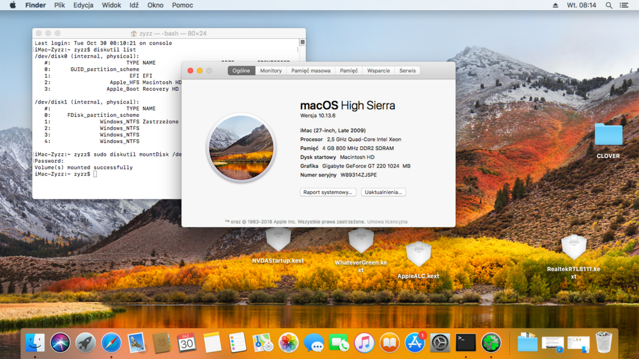This screenshot has width=639, height=359.
Task: Open the Terminal icon in the Dock
Action: (465, 343)
